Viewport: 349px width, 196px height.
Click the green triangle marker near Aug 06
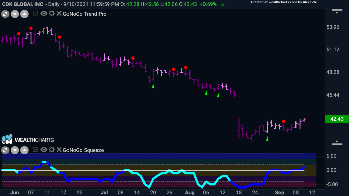click(x=206, y=93)
